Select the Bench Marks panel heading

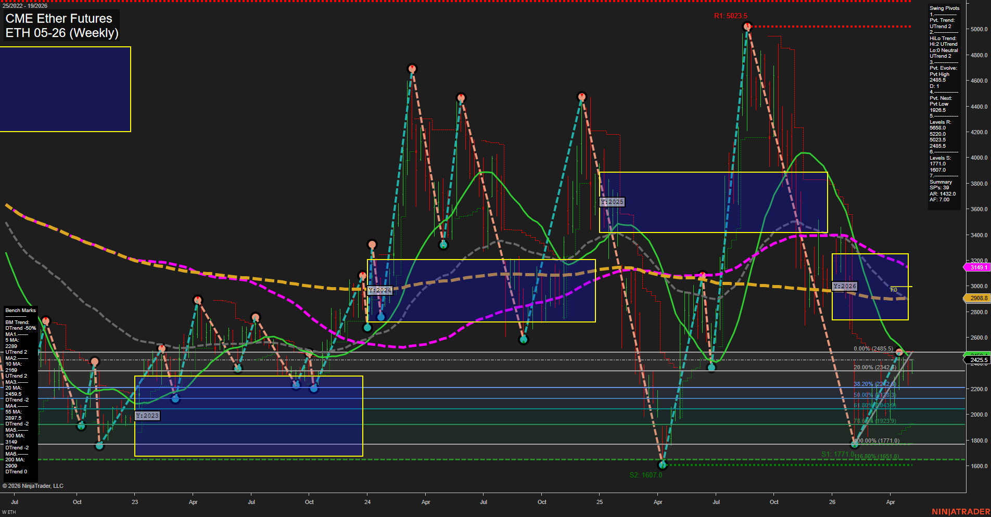20,311
